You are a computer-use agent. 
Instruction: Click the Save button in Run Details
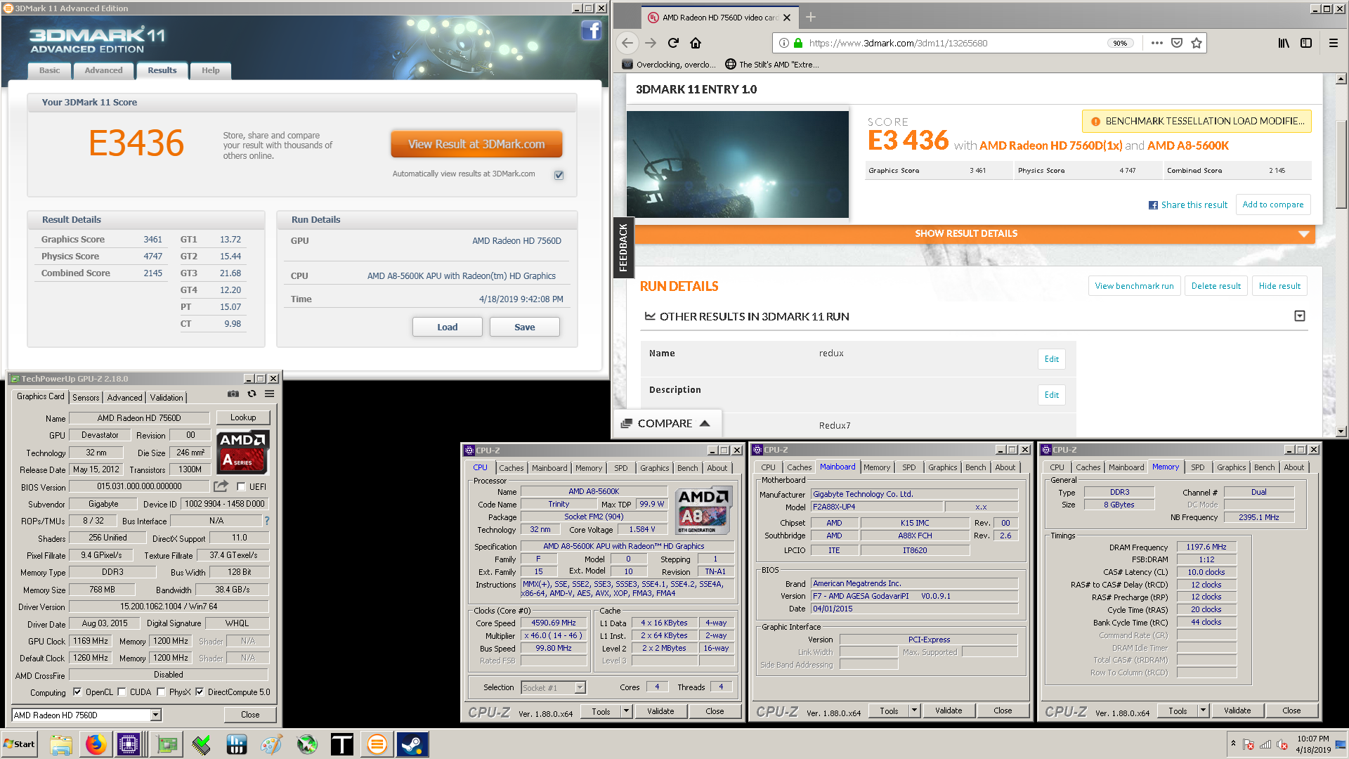524,327
